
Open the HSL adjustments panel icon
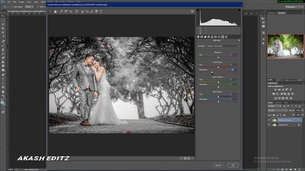coord(209,37)
